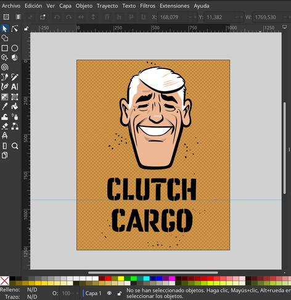
Task: Select the Paint Bucket fill tool
Action: point(15,107)
